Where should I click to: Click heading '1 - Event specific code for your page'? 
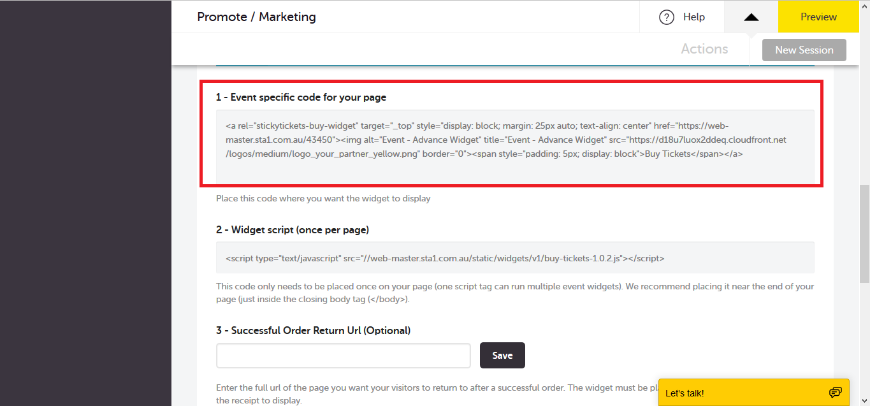point(301,98)
